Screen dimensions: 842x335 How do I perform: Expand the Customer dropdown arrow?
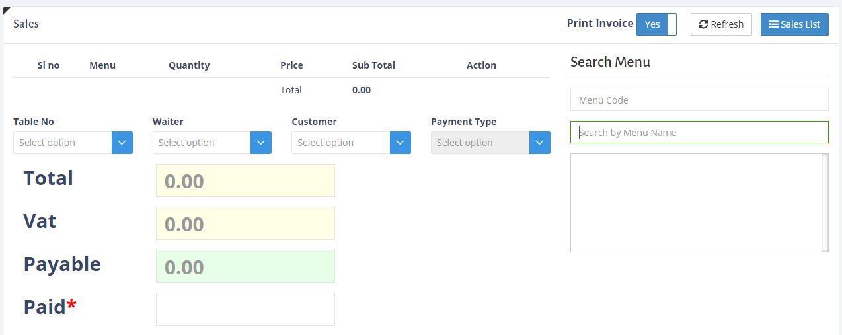[401, 143]
